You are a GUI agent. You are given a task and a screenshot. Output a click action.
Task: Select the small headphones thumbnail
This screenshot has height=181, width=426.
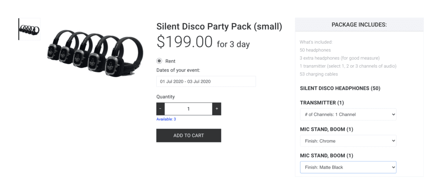click(30, 29)
